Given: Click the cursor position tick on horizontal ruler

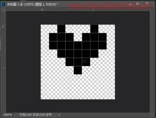Looking at the screenshot, I should click(x=93, y=10).
